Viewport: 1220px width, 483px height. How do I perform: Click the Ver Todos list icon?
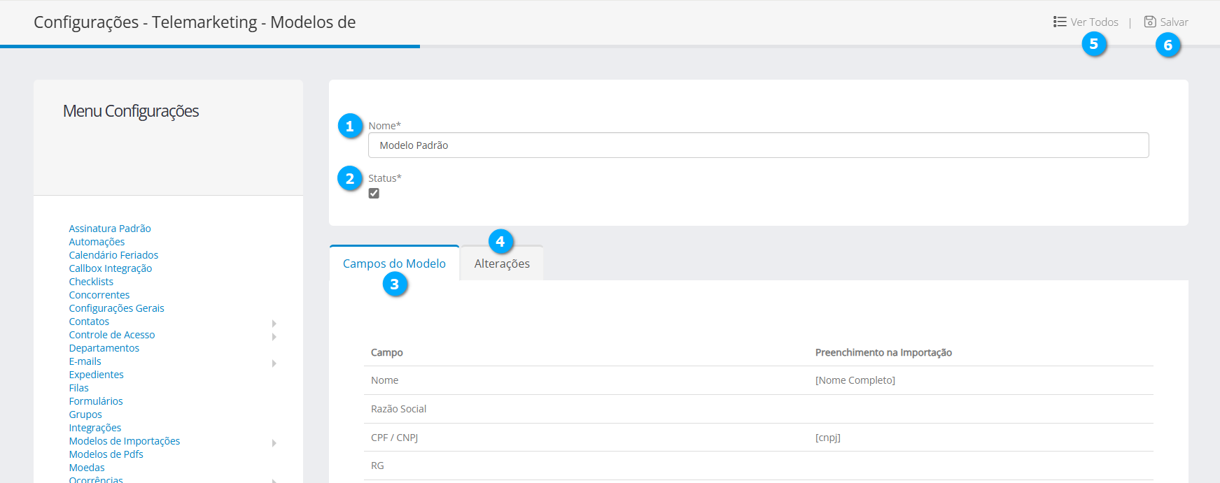[1060, 22]
